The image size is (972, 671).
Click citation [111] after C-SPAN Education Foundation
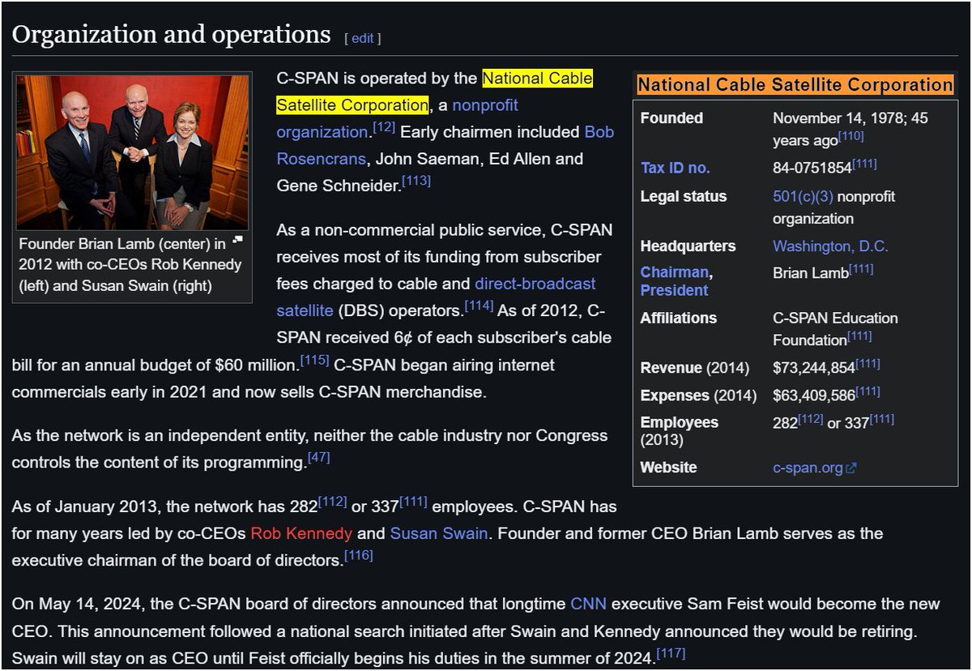tap(859, 335)
